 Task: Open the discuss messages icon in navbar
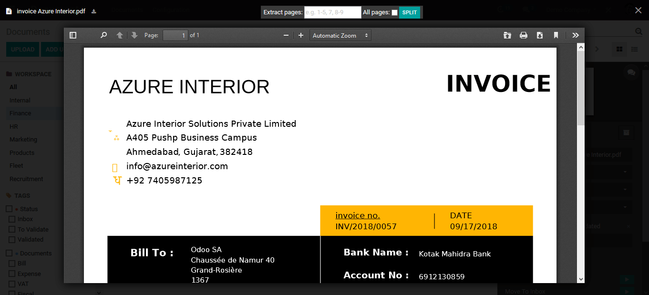[525, 10]
